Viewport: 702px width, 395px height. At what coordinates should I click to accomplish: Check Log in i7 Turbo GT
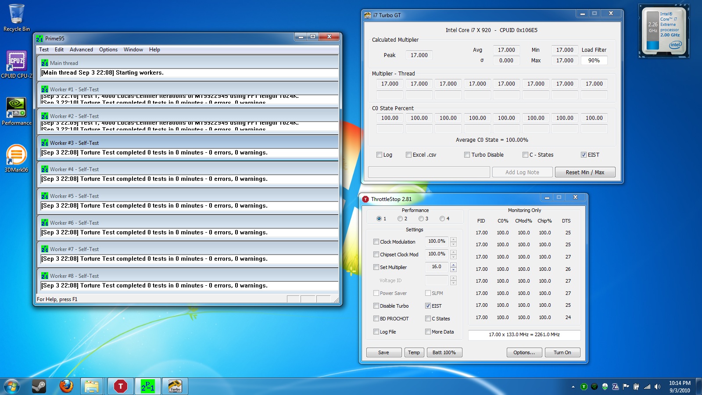pyautogui.click(x=379, y=154)
